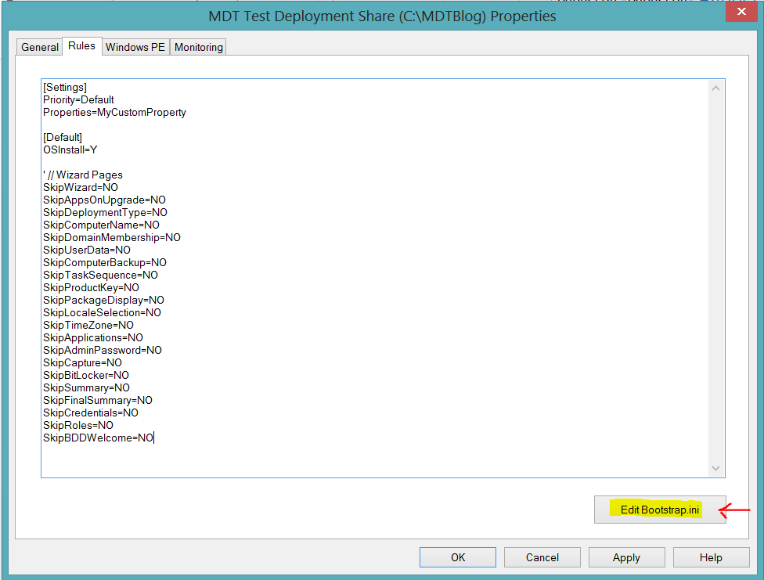Click the rules scrollbar down arrow
This screenshot has height=580, width=764.
[715, 468]
